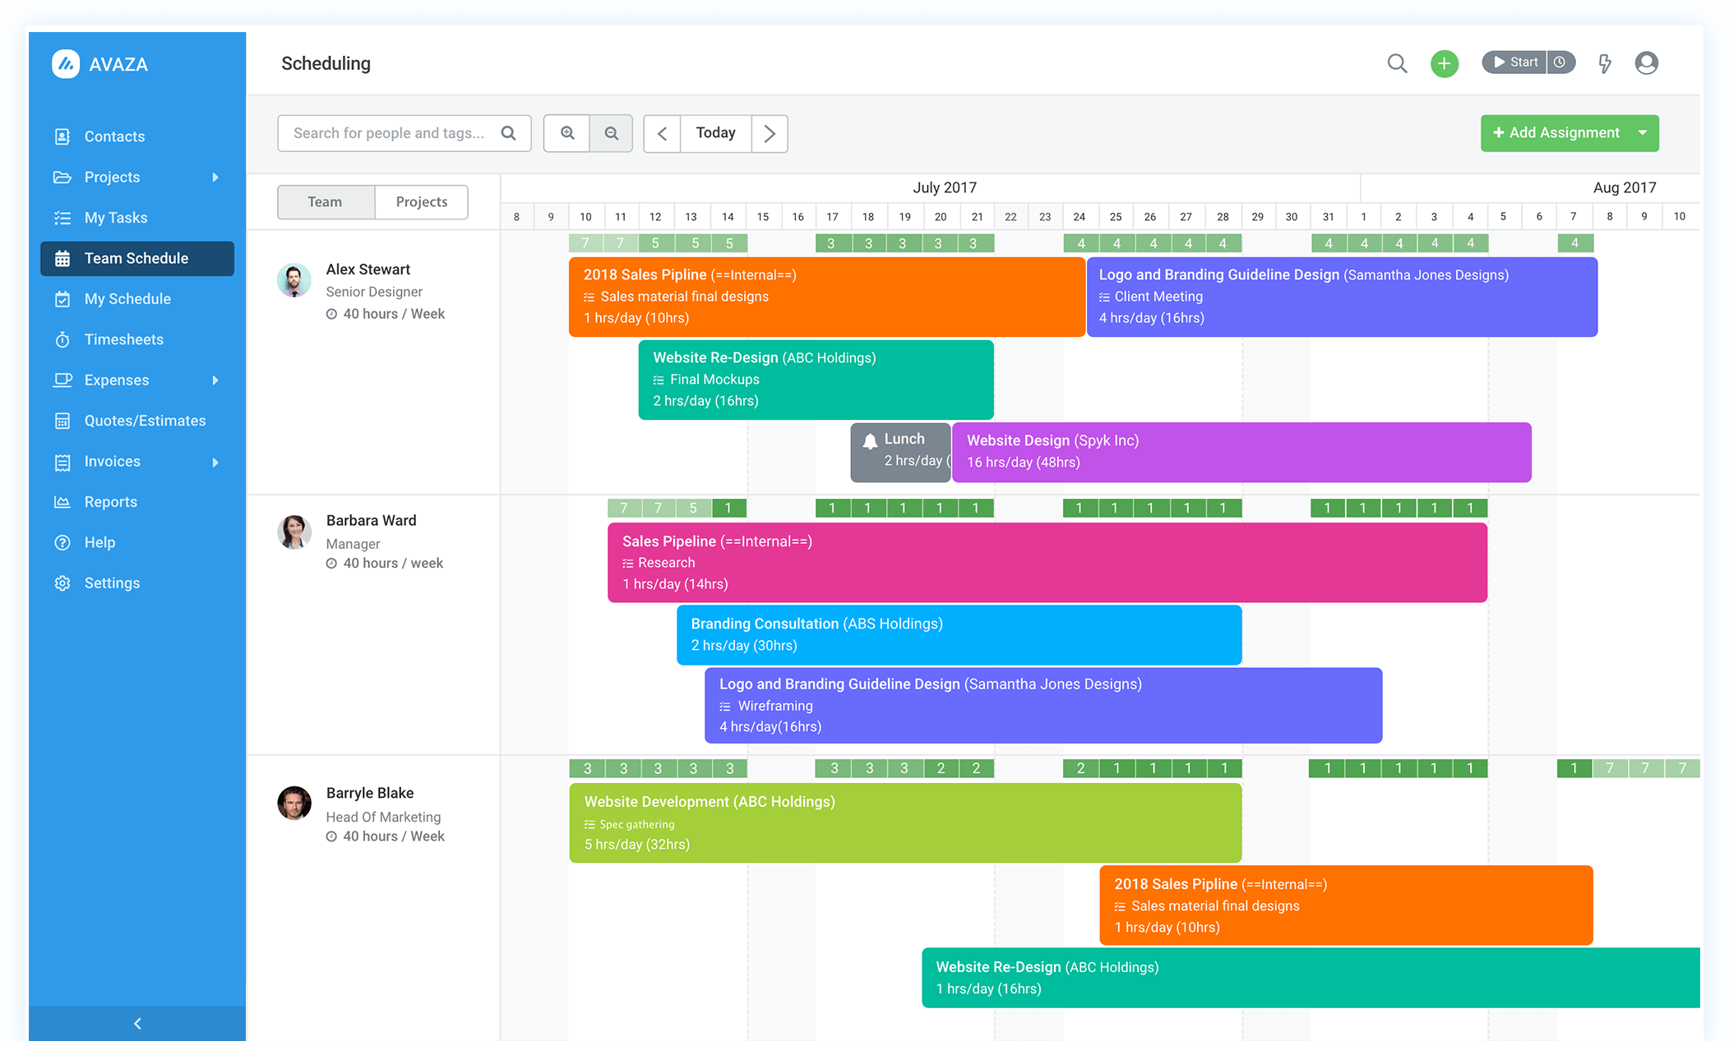The width and height of the screenshot is (1729, 1041).
Task: Open the Add Assignment dropdown arrow
Action: pos(1643,132)
